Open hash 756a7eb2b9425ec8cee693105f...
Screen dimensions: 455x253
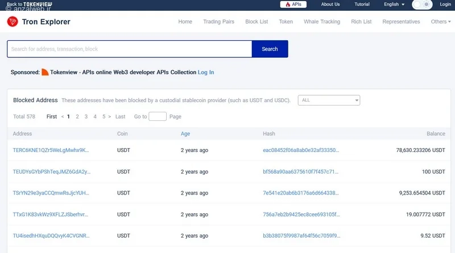pyautogui.click(x=301, y=214)
